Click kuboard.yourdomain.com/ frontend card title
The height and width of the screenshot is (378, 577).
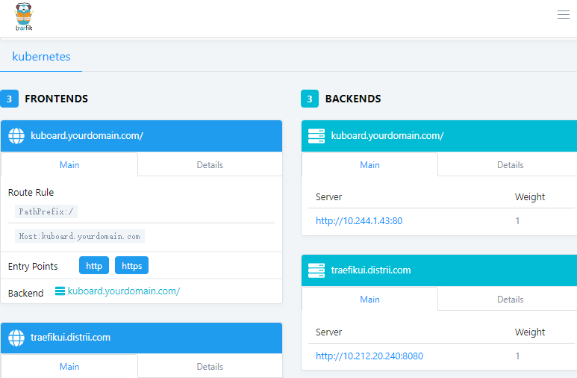87,135
